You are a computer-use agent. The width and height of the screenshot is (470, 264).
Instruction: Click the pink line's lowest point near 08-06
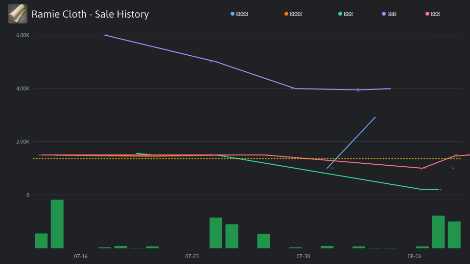click(x=423, y=168)
